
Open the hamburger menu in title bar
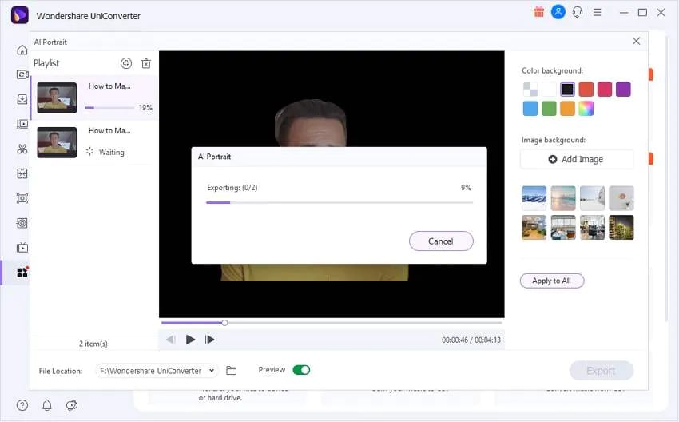click(x=598, y=13)
